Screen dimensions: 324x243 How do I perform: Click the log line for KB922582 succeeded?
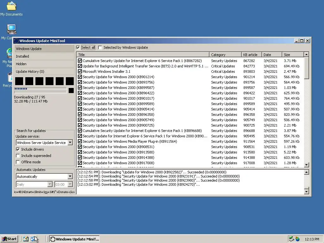coord(152,172)
